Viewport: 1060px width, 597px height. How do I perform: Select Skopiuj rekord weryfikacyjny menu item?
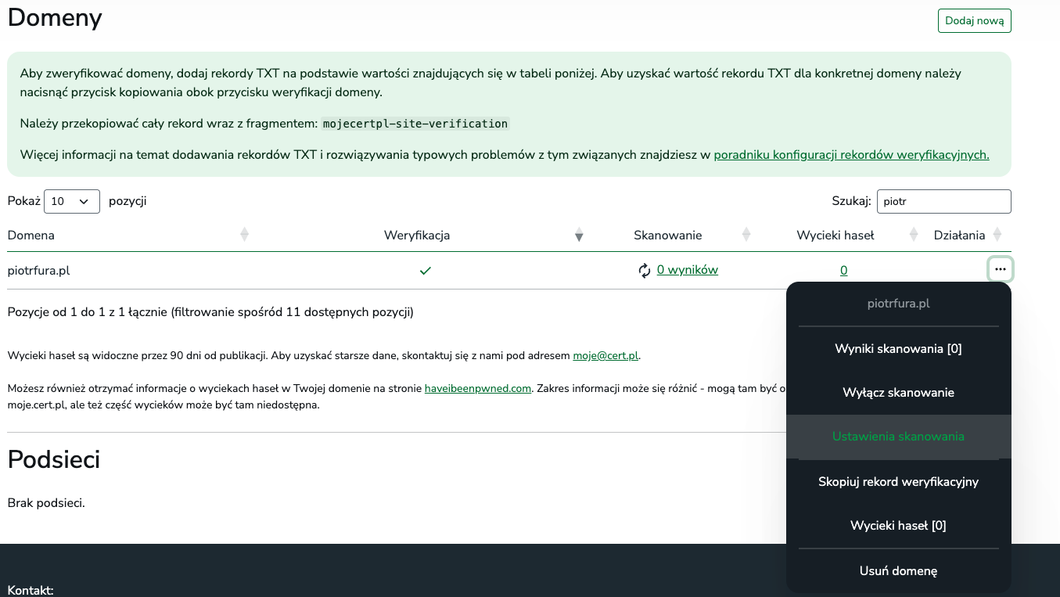pos(898,482)
